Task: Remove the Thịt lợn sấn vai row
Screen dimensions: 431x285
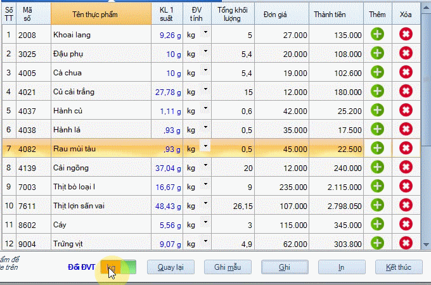Action: (x=406, y=205)
